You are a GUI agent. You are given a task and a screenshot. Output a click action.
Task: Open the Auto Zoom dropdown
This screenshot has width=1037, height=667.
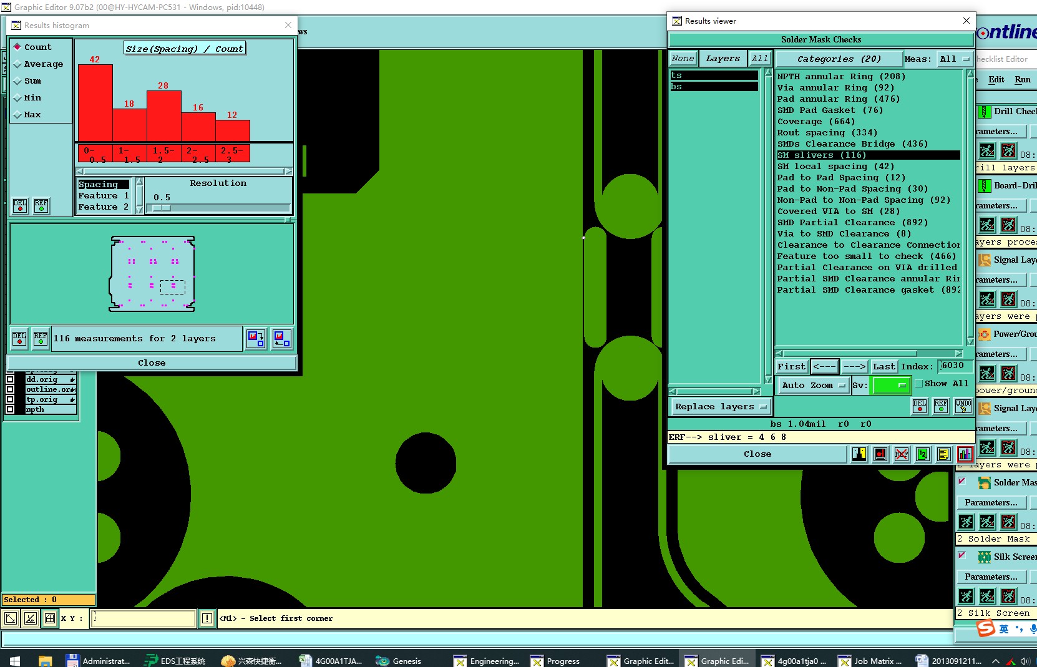click(814, 386)
